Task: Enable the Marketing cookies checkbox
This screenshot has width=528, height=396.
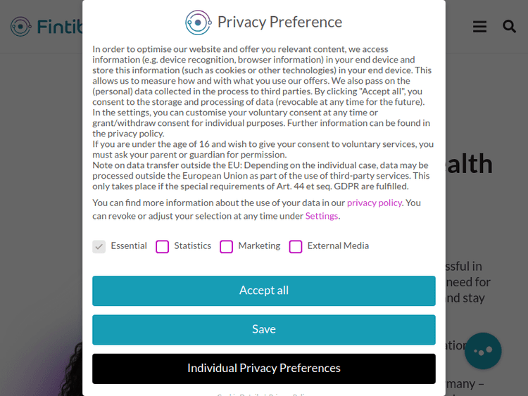Action: (227, 247)
